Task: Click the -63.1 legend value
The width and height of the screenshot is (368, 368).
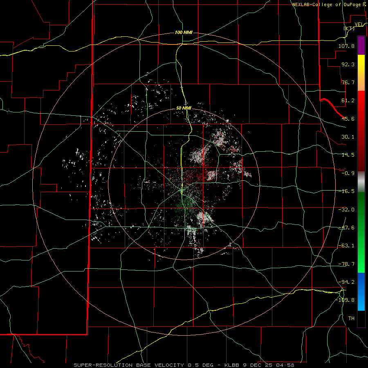Action: [x=346, y=246]
